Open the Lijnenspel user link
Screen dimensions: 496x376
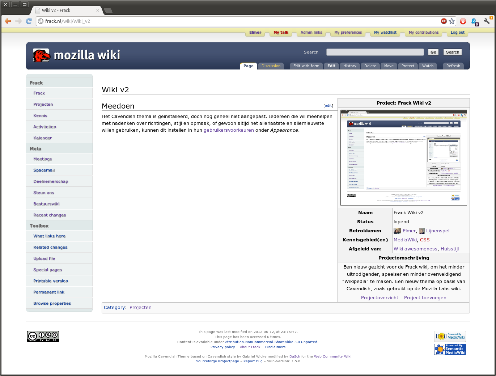click(x=438, y=231)
